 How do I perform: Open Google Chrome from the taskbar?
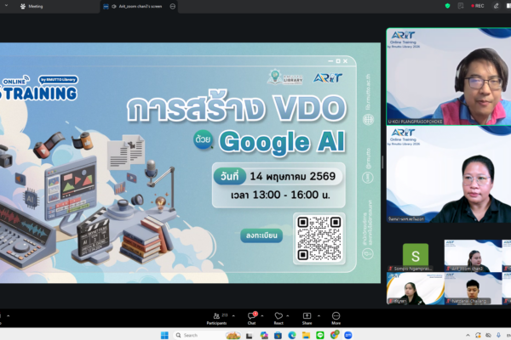tap(334, 335)
